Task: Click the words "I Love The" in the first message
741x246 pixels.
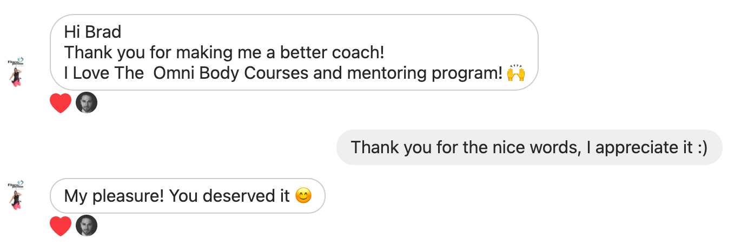Action: (103, 74)
